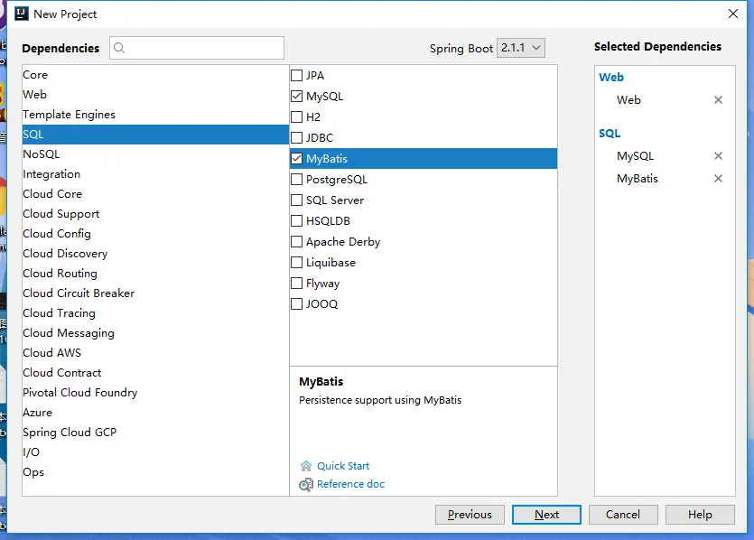The width and height of the screenshot is (754, 540).
Task: Click the Reference doc icon
Action: point(306,485)
